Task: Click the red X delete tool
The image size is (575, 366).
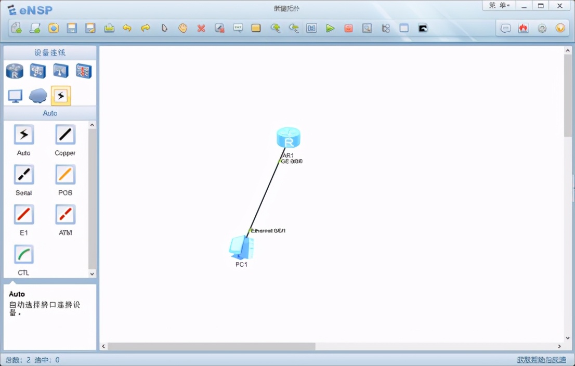Action: click(x=201, y=28)
